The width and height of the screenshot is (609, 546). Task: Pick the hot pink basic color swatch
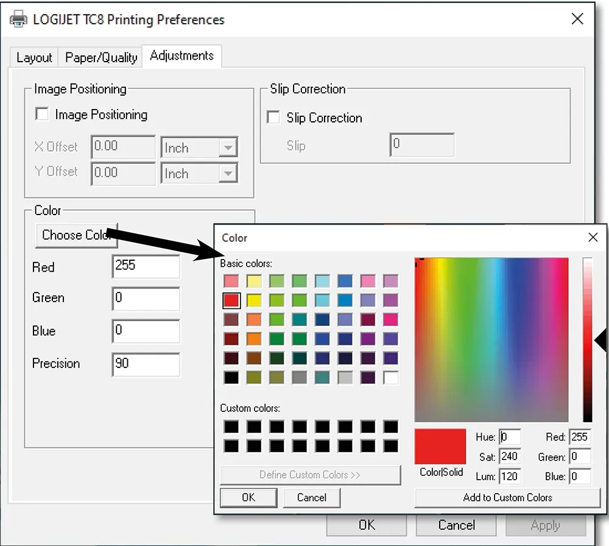tap(391, 320)
